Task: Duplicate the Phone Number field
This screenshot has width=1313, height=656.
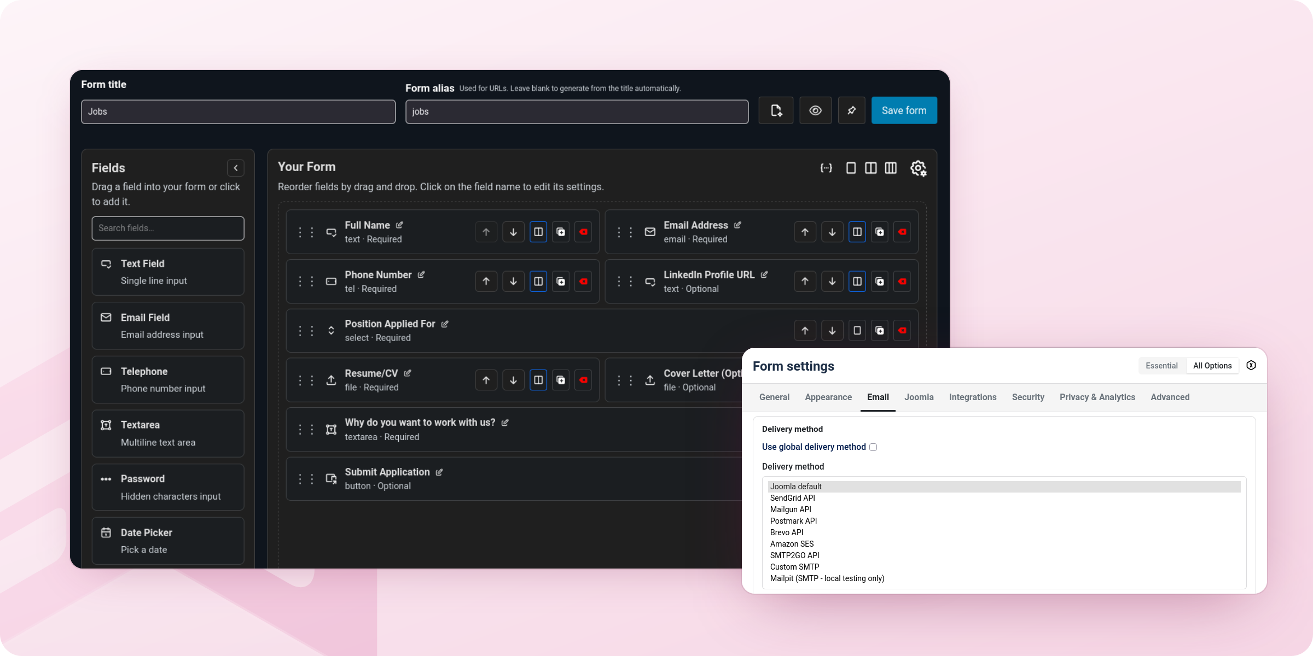Action: (561, 281)
